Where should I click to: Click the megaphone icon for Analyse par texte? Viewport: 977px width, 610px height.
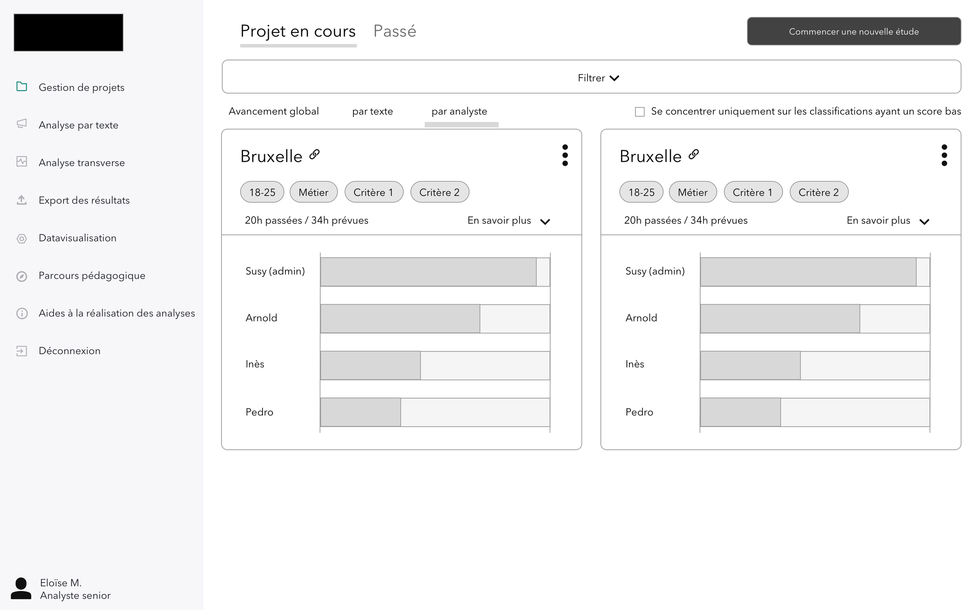coord(22,124)
